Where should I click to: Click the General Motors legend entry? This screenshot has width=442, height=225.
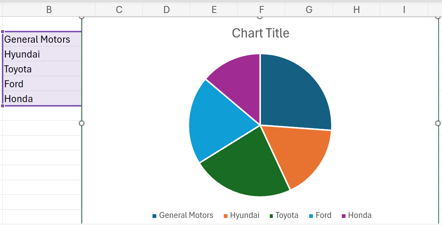tap(186, 215)
